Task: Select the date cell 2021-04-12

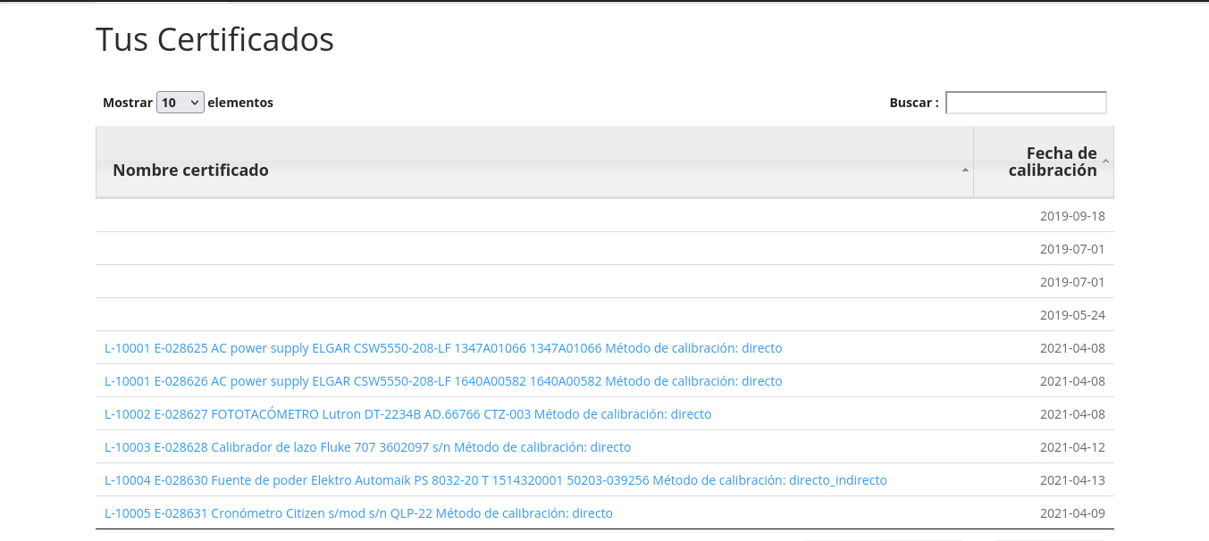Action: (x=1072, y=447)
